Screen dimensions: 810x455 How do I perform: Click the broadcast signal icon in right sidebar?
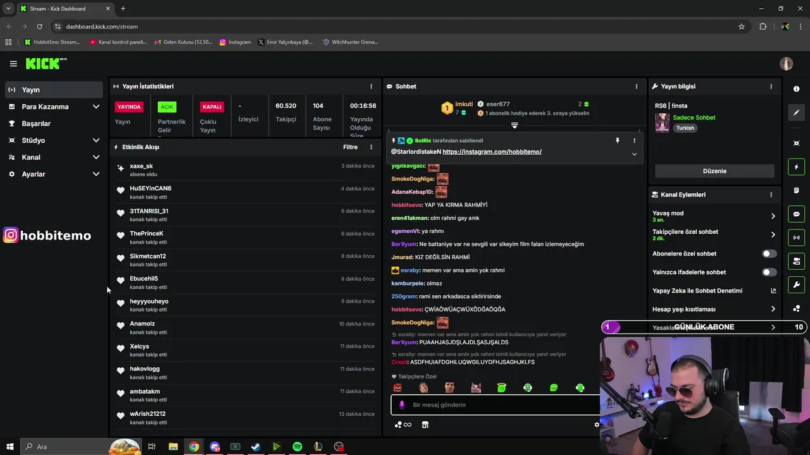click(796, 238)
